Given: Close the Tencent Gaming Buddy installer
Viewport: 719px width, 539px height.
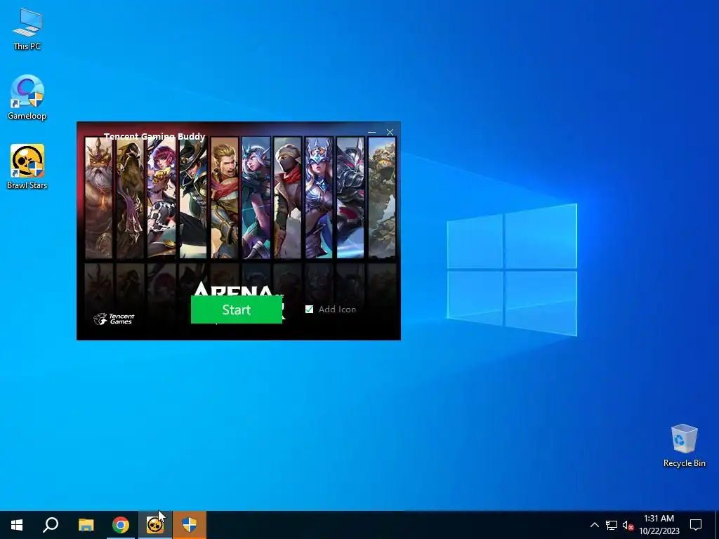Looking at the screenshot, I should tap(390, 133).
